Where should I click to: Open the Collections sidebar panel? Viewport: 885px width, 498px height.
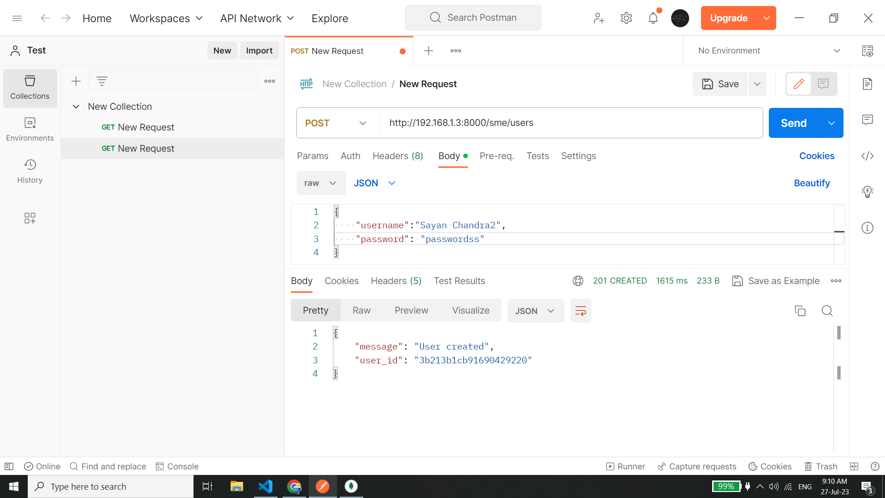click(x=30, y=88)
